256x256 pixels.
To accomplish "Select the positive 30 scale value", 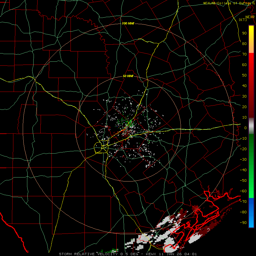I will click(x=244, y=96).
